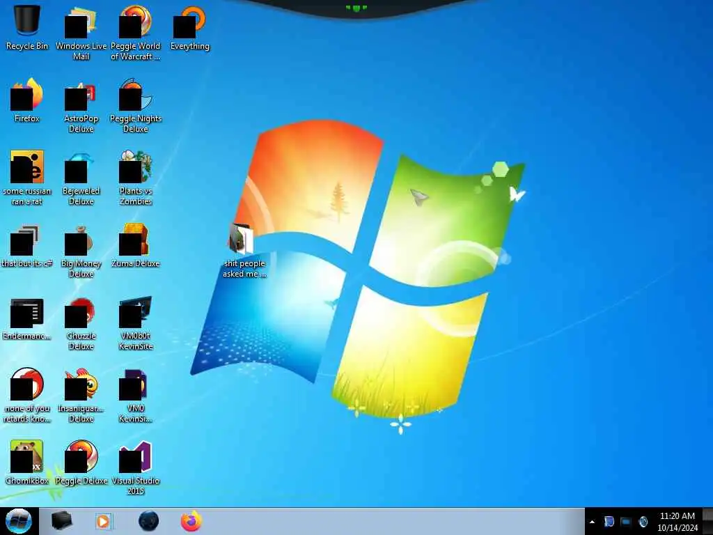Launch Windows Live Mail shortcut
Viewport: 713px width, 535px height.
(x=81, y=33)
